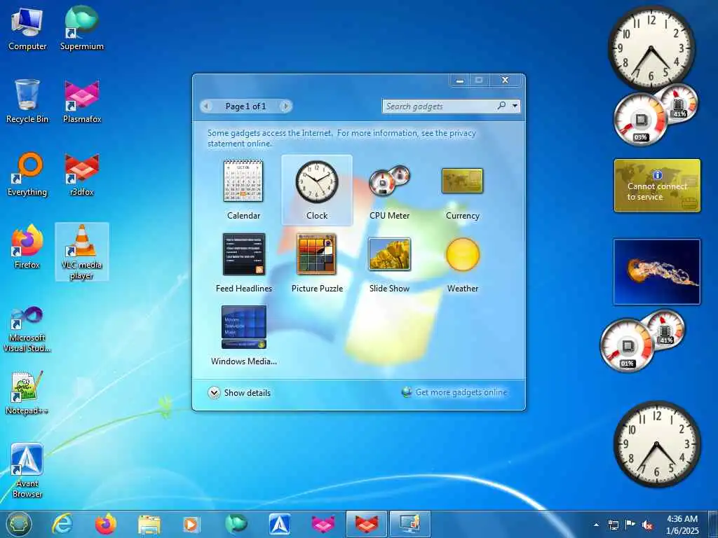Screen dimensions: 718x538
Task: Open Avant Browser from the taskbar
Action: 279,524
